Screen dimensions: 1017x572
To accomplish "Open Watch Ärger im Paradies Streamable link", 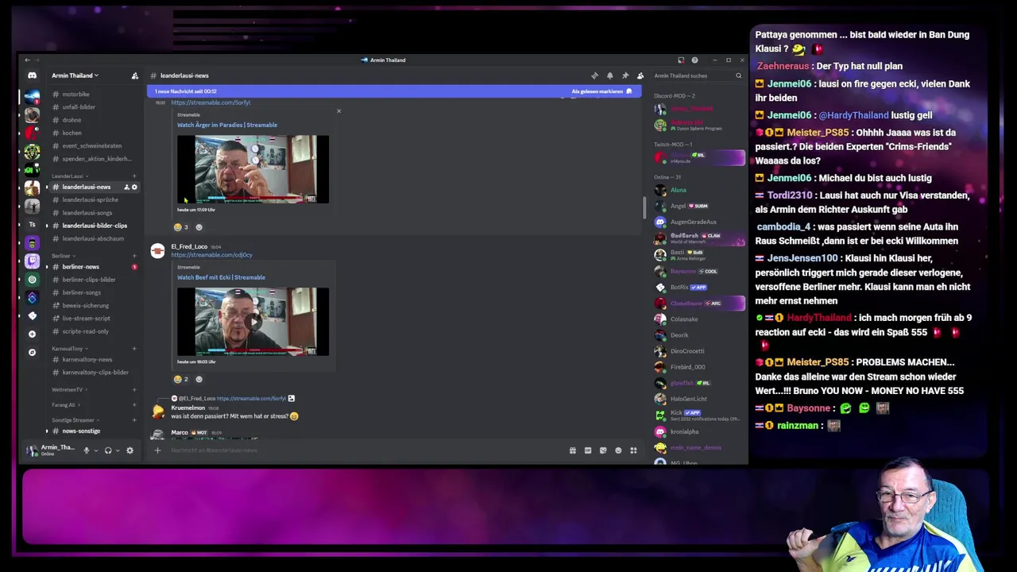I will point(227,125).
